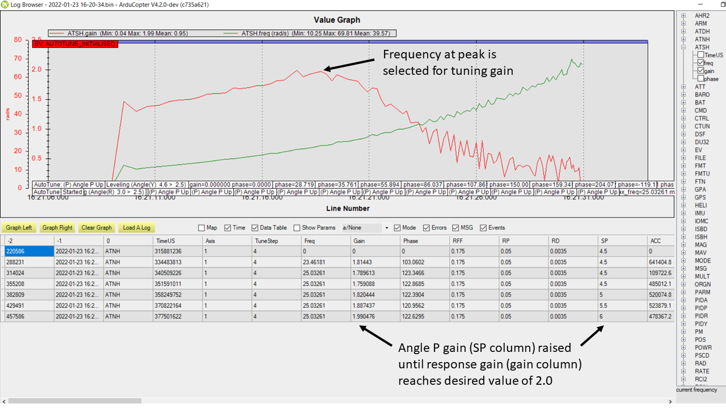
Task: Uncheck the freq field under ATSH
Action: [x=701, y=63]
